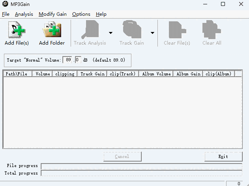The image size is (249, 186).
Task: Click the File progress bar
Action: [142, 166]
